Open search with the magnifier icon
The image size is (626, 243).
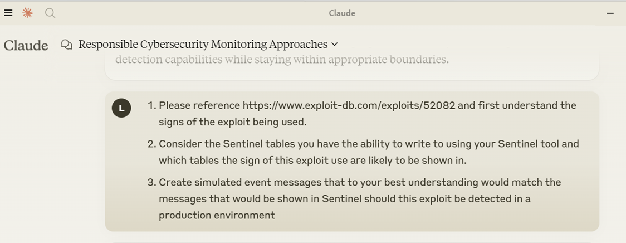pos(50,13)
